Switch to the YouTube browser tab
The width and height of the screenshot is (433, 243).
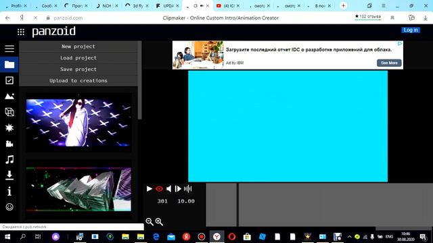click(228, 6)
